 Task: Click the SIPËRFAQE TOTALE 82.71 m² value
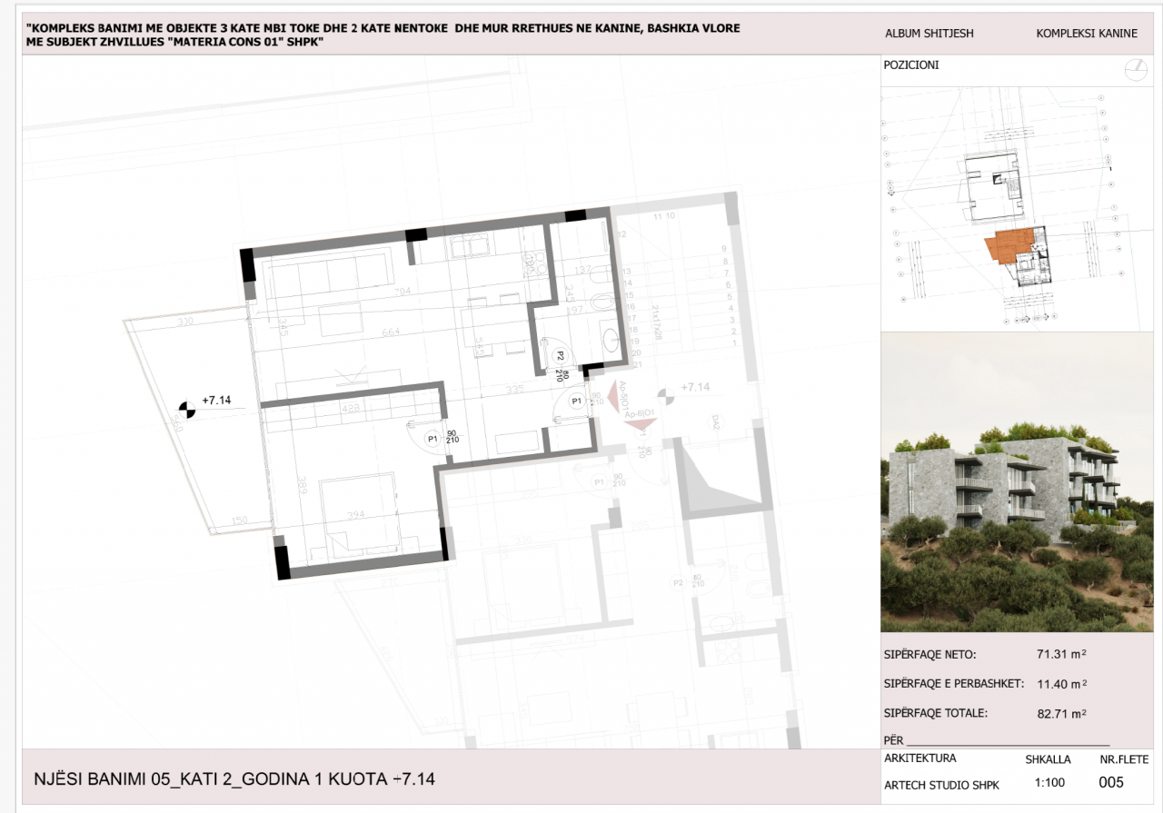tap(1062, 714)
